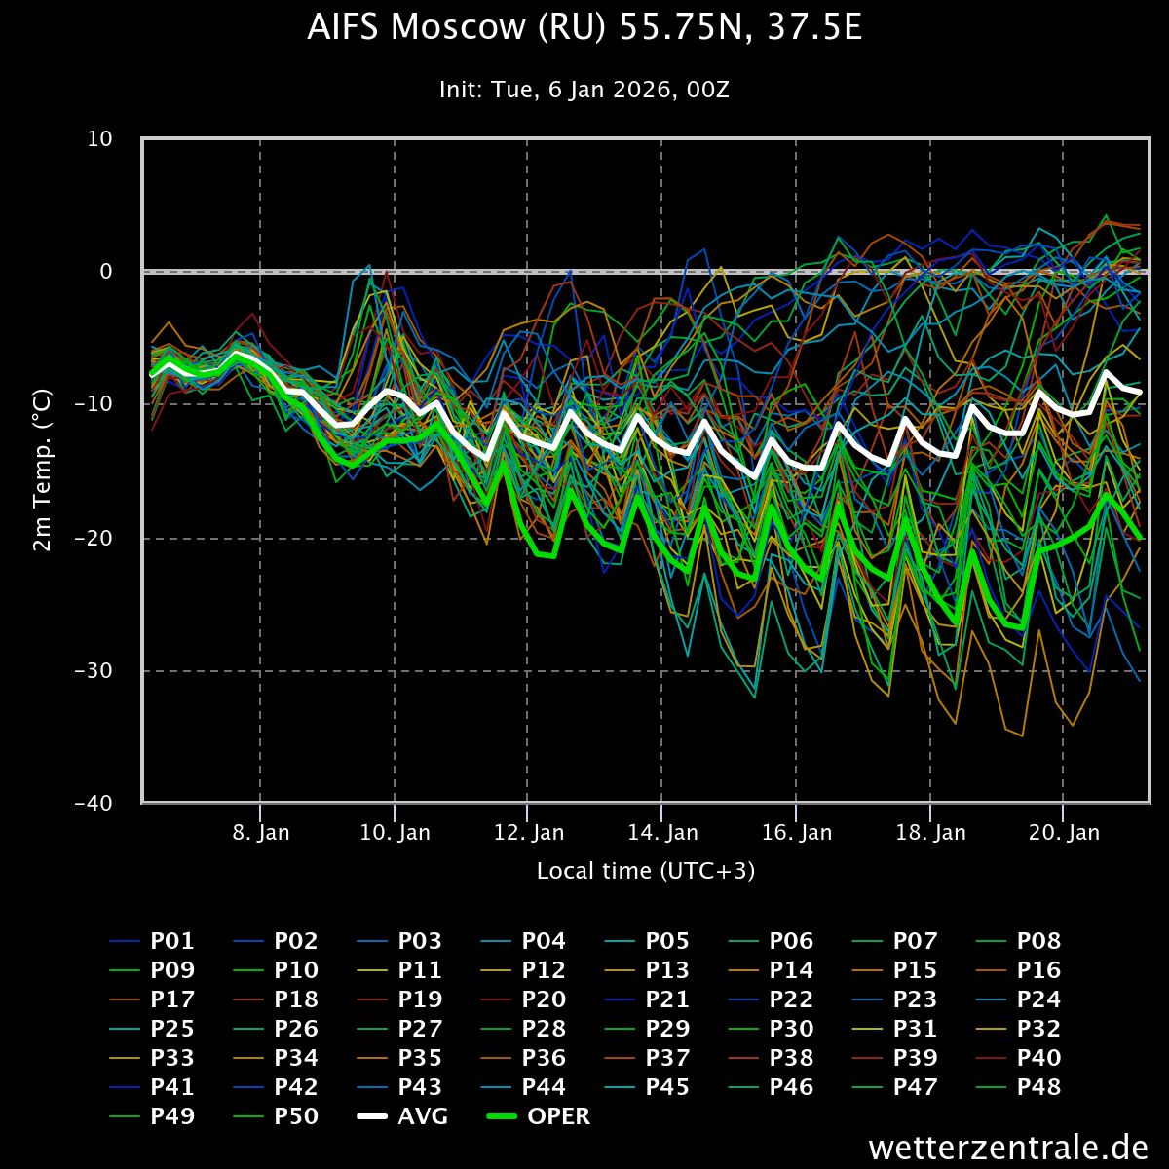Hide member P21 from the chart
The width and height of the screenshot is (1169, 1169).
pyautogui.click(x=667, y=999)
